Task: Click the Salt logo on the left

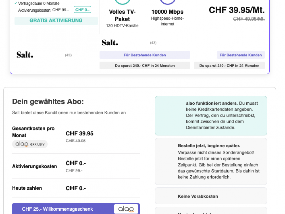Action: pyautogui.click(x=25, y=55)
